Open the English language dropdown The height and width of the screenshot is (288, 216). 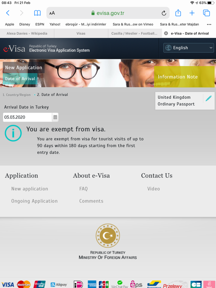[x=189, y=48]
